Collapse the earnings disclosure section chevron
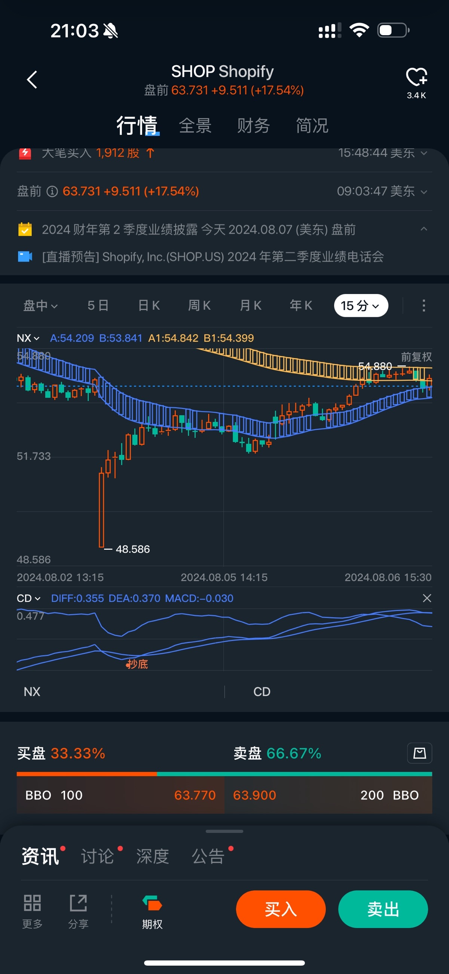The height and width of the screenshot is (974, 449). coord(424,229)
